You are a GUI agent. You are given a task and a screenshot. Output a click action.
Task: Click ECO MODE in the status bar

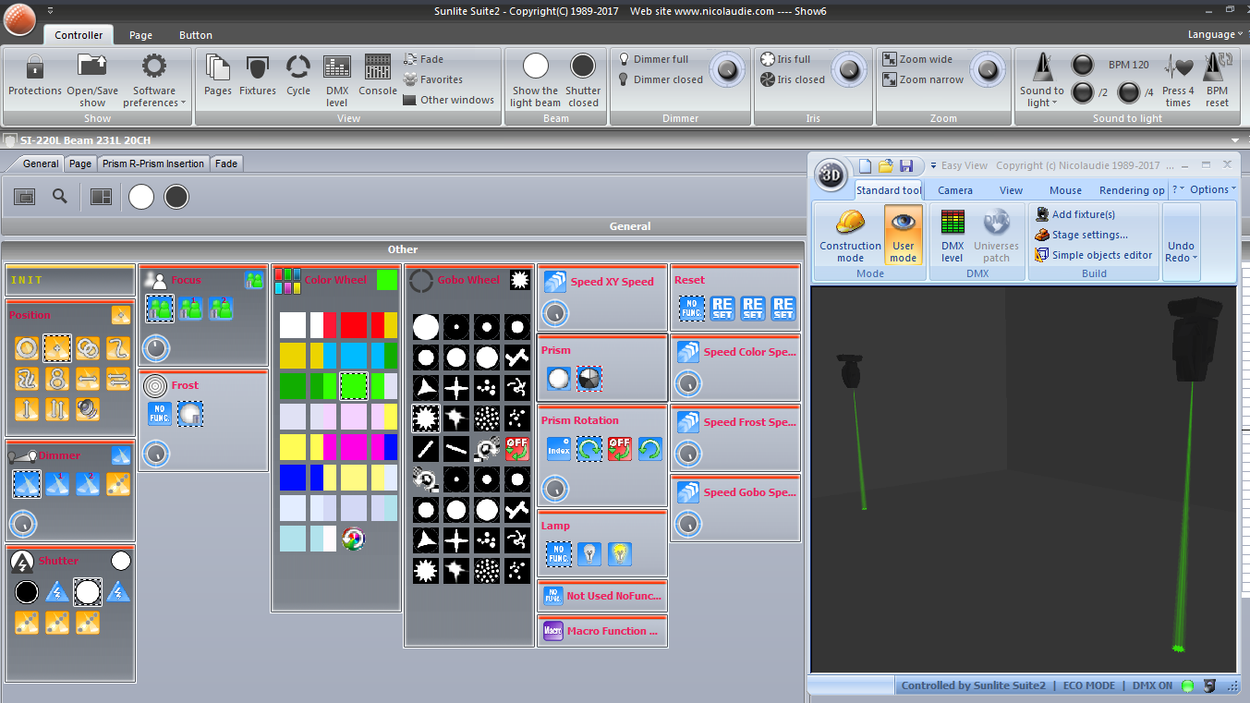(1087, 685)
